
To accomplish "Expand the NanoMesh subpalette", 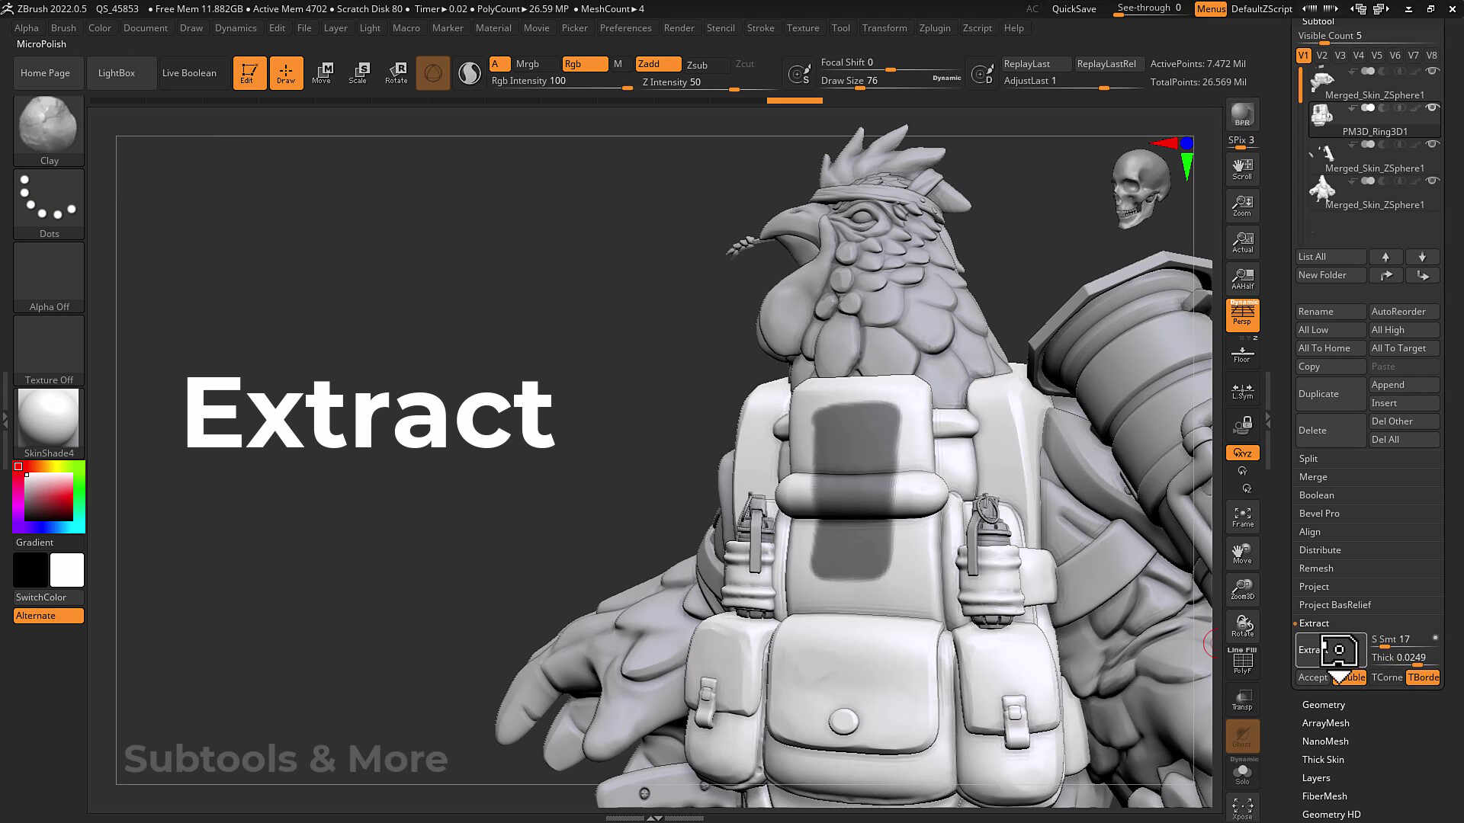I will (1325, 741).
